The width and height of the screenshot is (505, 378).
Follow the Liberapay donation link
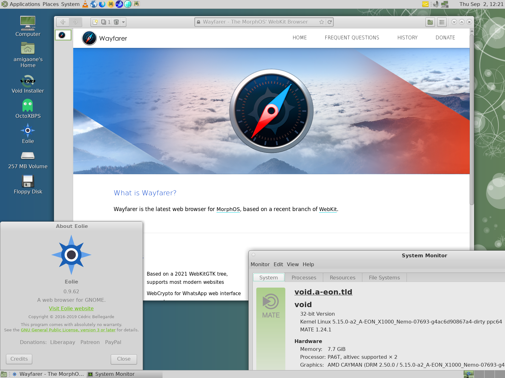[63, 342]
